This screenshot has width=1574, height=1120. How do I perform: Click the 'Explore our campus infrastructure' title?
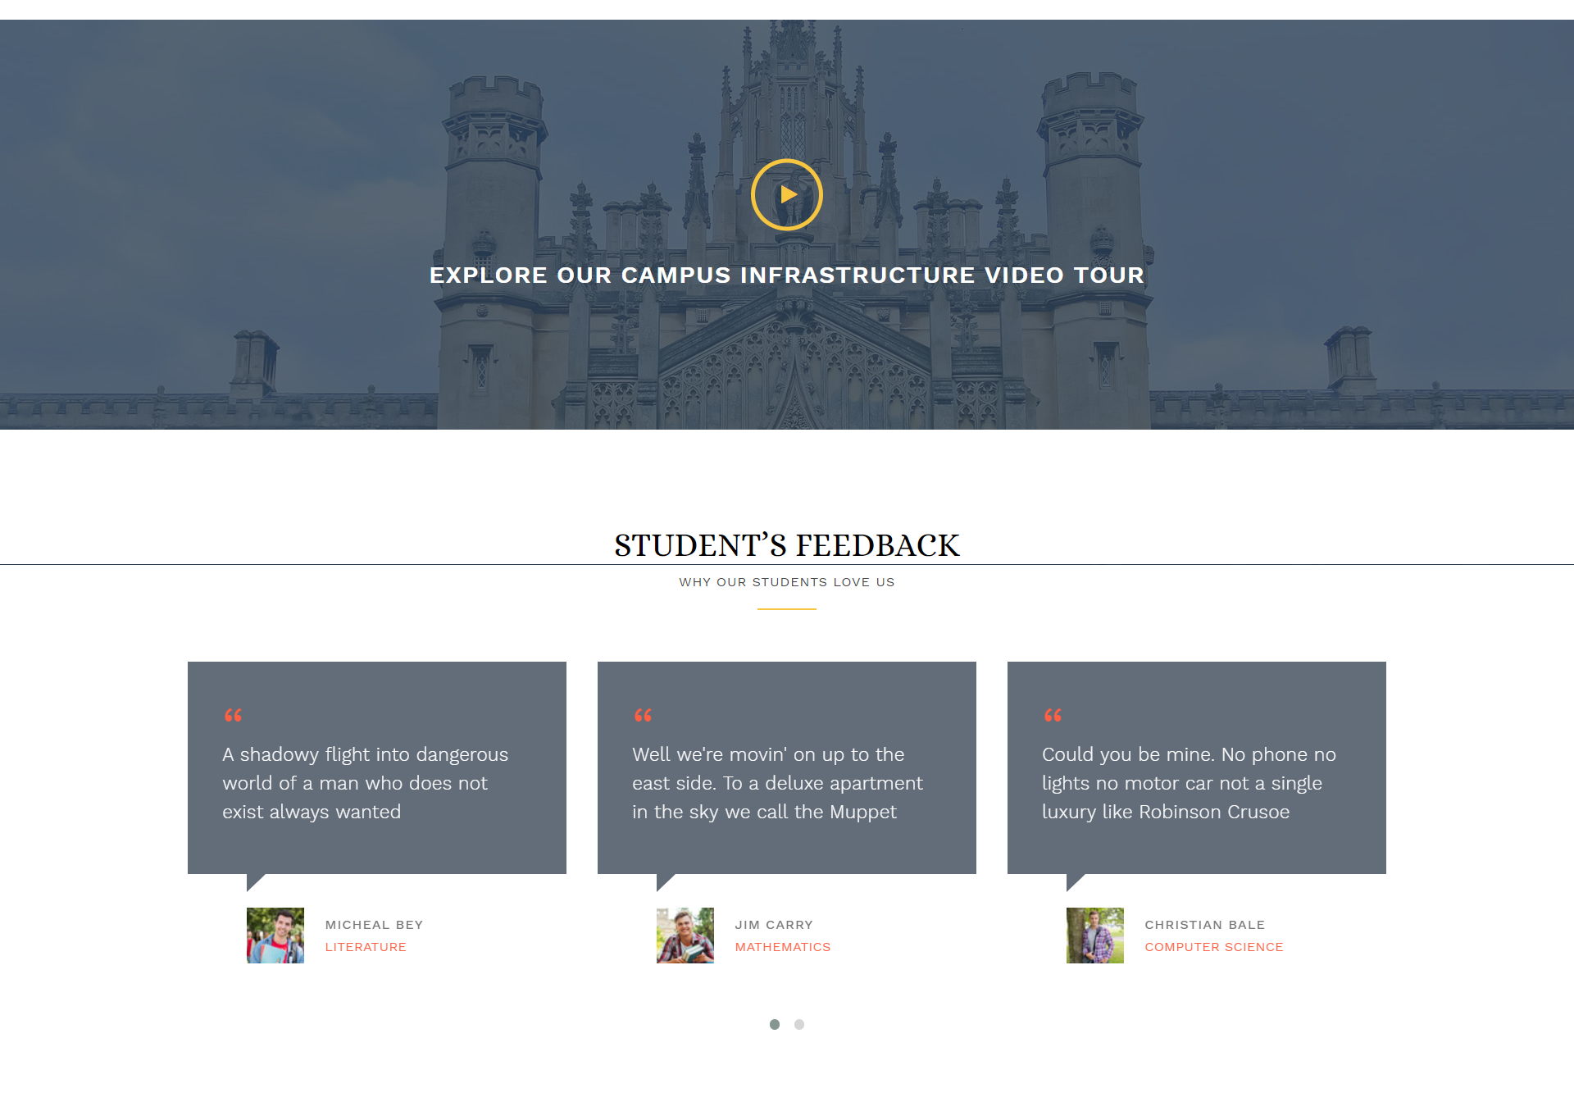[x=787, y=275]
